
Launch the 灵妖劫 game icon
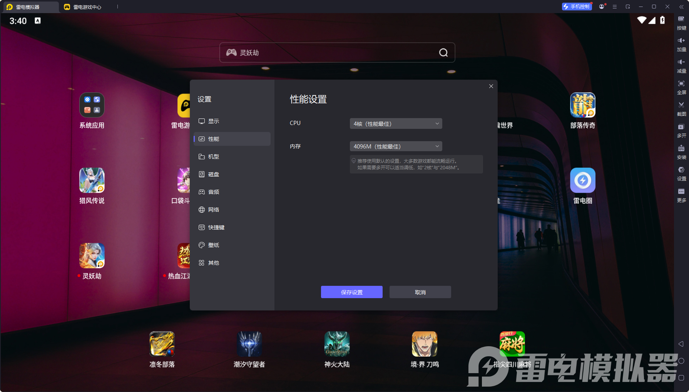pyautogui.click(x=92, y=256)
